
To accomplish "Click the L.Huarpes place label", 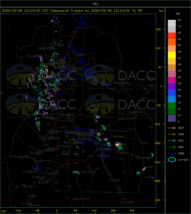I will [122, 152].
